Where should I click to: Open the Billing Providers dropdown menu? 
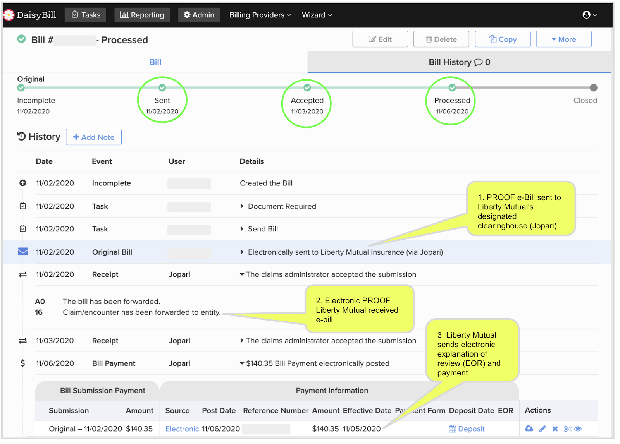click(260, 15)
